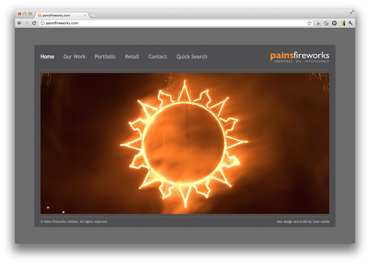Open the Retail navigation link
Viewport: 370px width, 264px height.
132,56
